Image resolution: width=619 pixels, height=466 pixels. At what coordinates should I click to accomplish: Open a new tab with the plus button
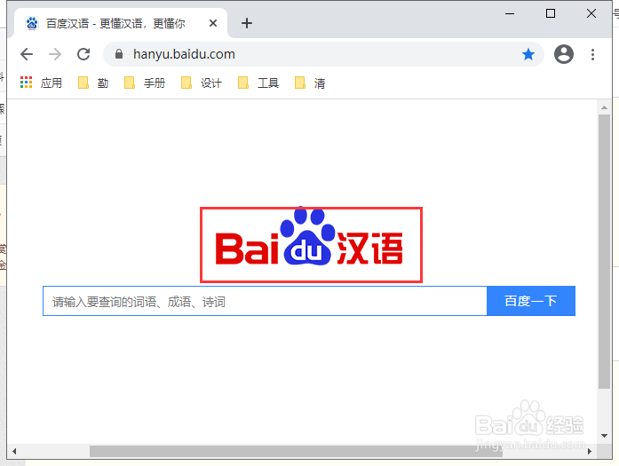[247, 23]
